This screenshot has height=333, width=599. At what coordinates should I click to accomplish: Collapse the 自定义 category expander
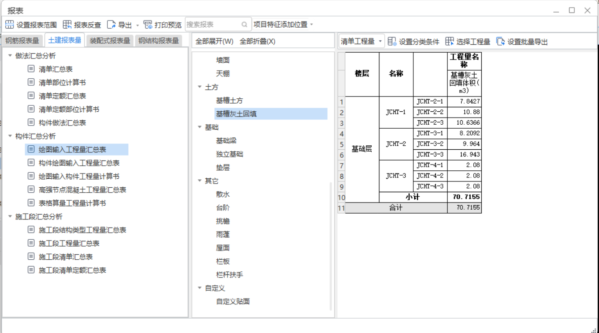(x=200, y=288)
